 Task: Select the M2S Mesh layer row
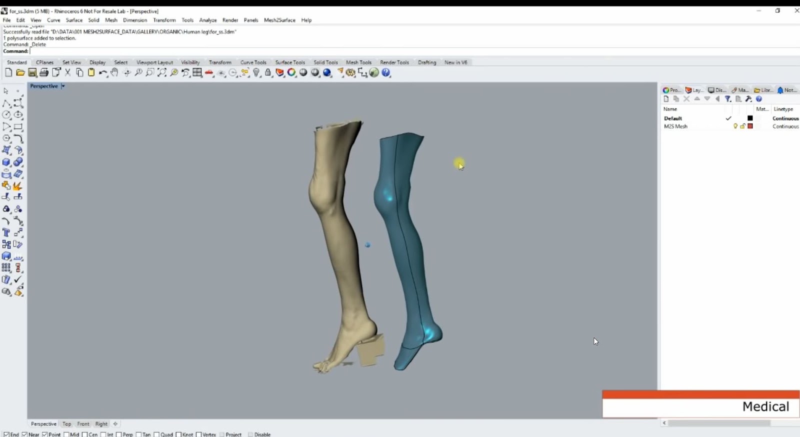(x=730, y=126)
